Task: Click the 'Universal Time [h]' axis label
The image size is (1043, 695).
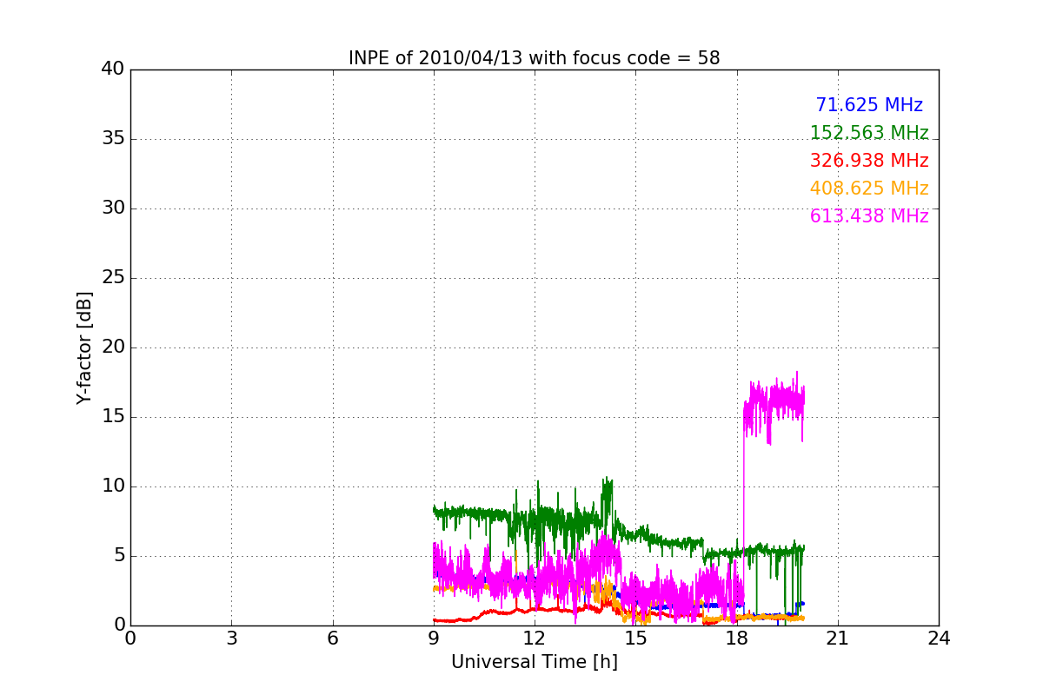Action: 534,662
